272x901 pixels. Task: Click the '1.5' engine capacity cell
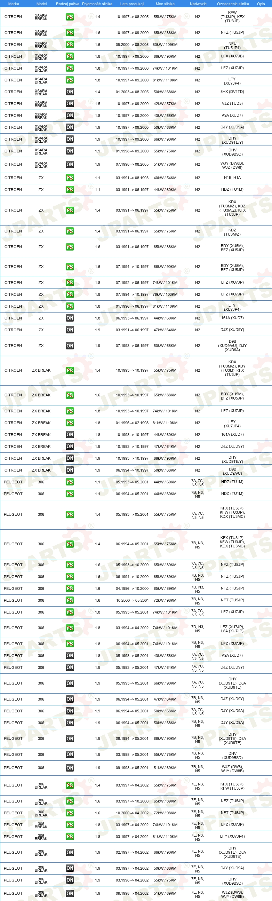tap(97, 104)
